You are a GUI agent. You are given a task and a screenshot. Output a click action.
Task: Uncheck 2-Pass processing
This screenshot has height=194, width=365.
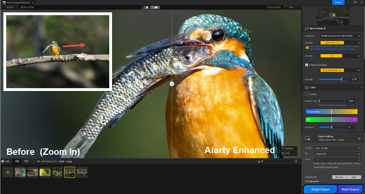point(307,65)
